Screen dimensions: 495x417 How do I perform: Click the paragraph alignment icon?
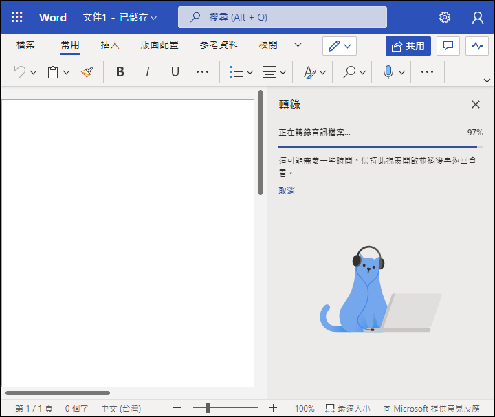pyautogui.click(x=269, y=72)
